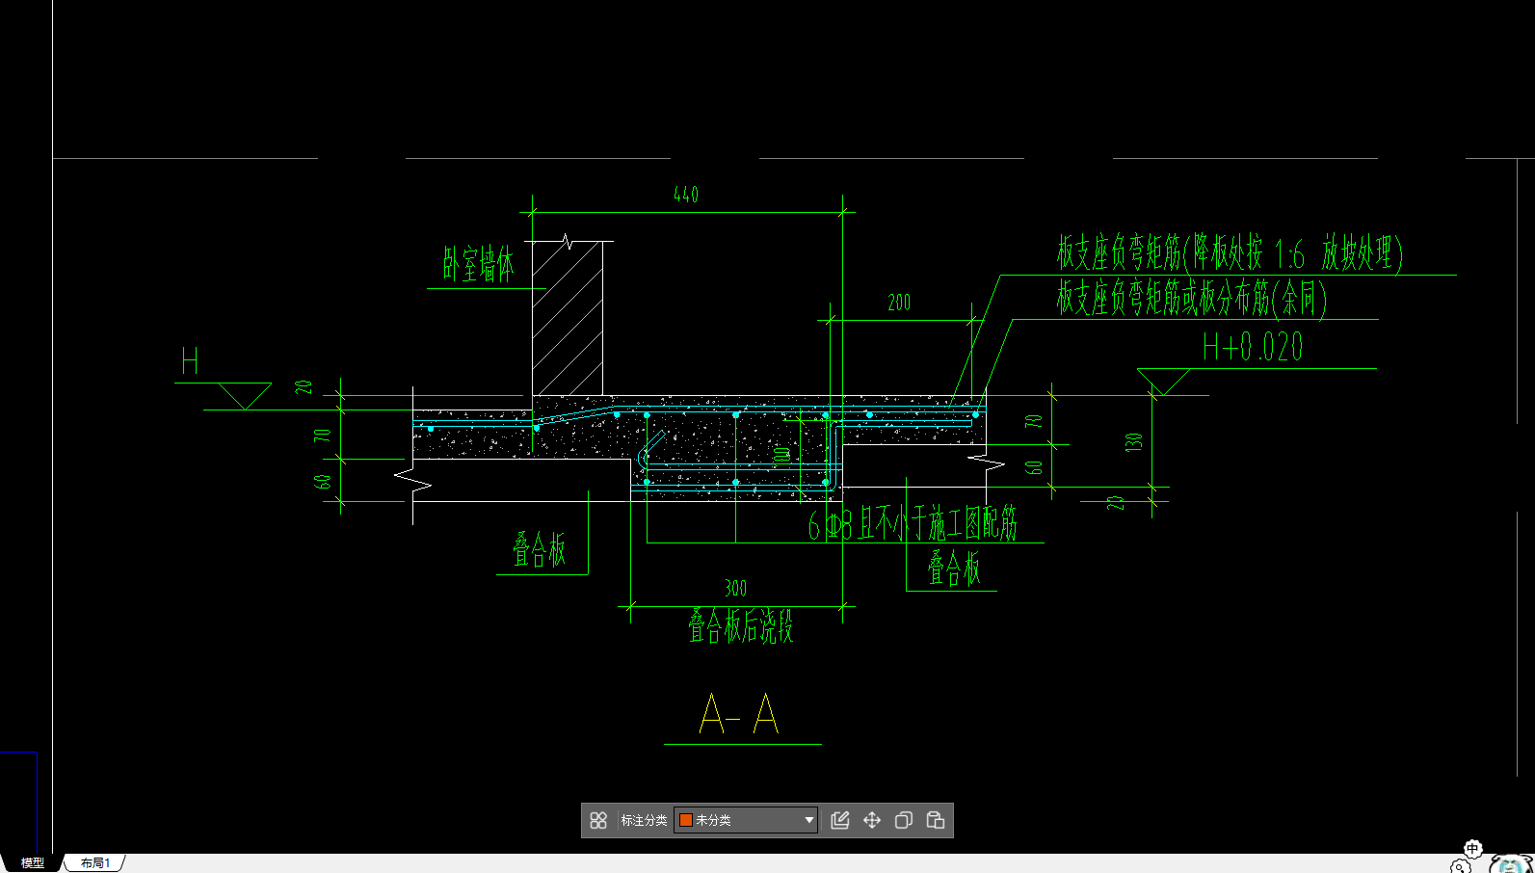The height and width of the screenshot is (873, 1535).
Task: Select the 130 vertical dimension text
Action: coord(1133,442)
